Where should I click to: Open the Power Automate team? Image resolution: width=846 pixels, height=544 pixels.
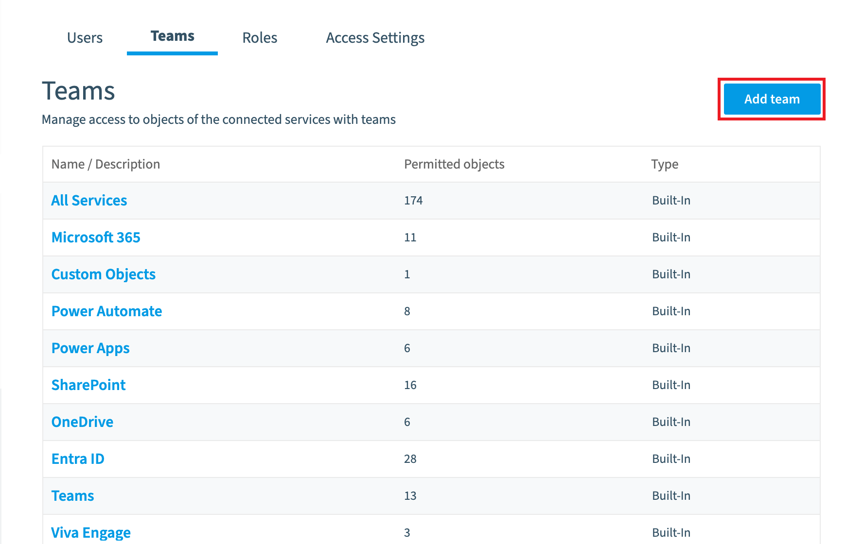click(106, 311)
